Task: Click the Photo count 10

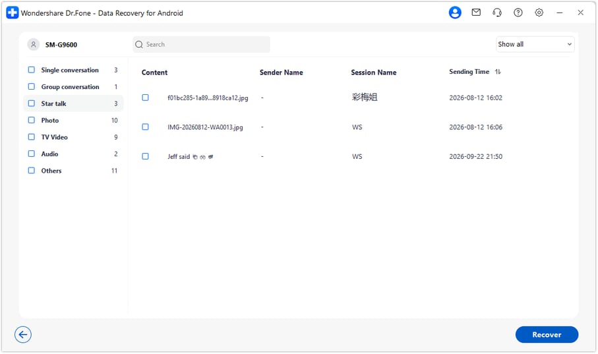Action: [115, 121]
